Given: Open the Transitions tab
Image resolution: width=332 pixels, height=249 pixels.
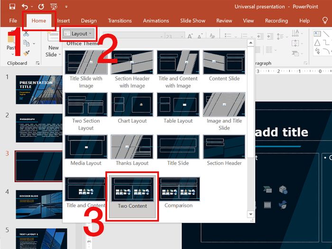Looking at the screenshot, I should [120, 20].
